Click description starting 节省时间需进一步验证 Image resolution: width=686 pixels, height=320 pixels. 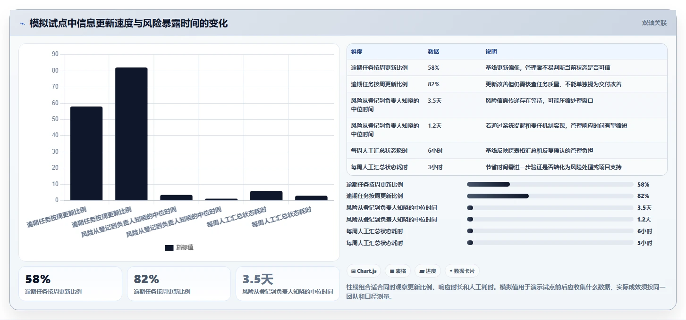coord(553,167)
